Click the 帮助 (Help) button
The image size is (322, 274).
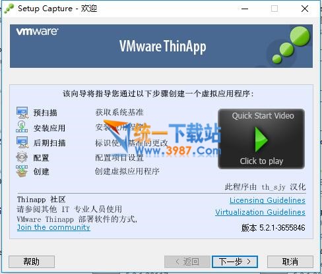coord(32,261)
